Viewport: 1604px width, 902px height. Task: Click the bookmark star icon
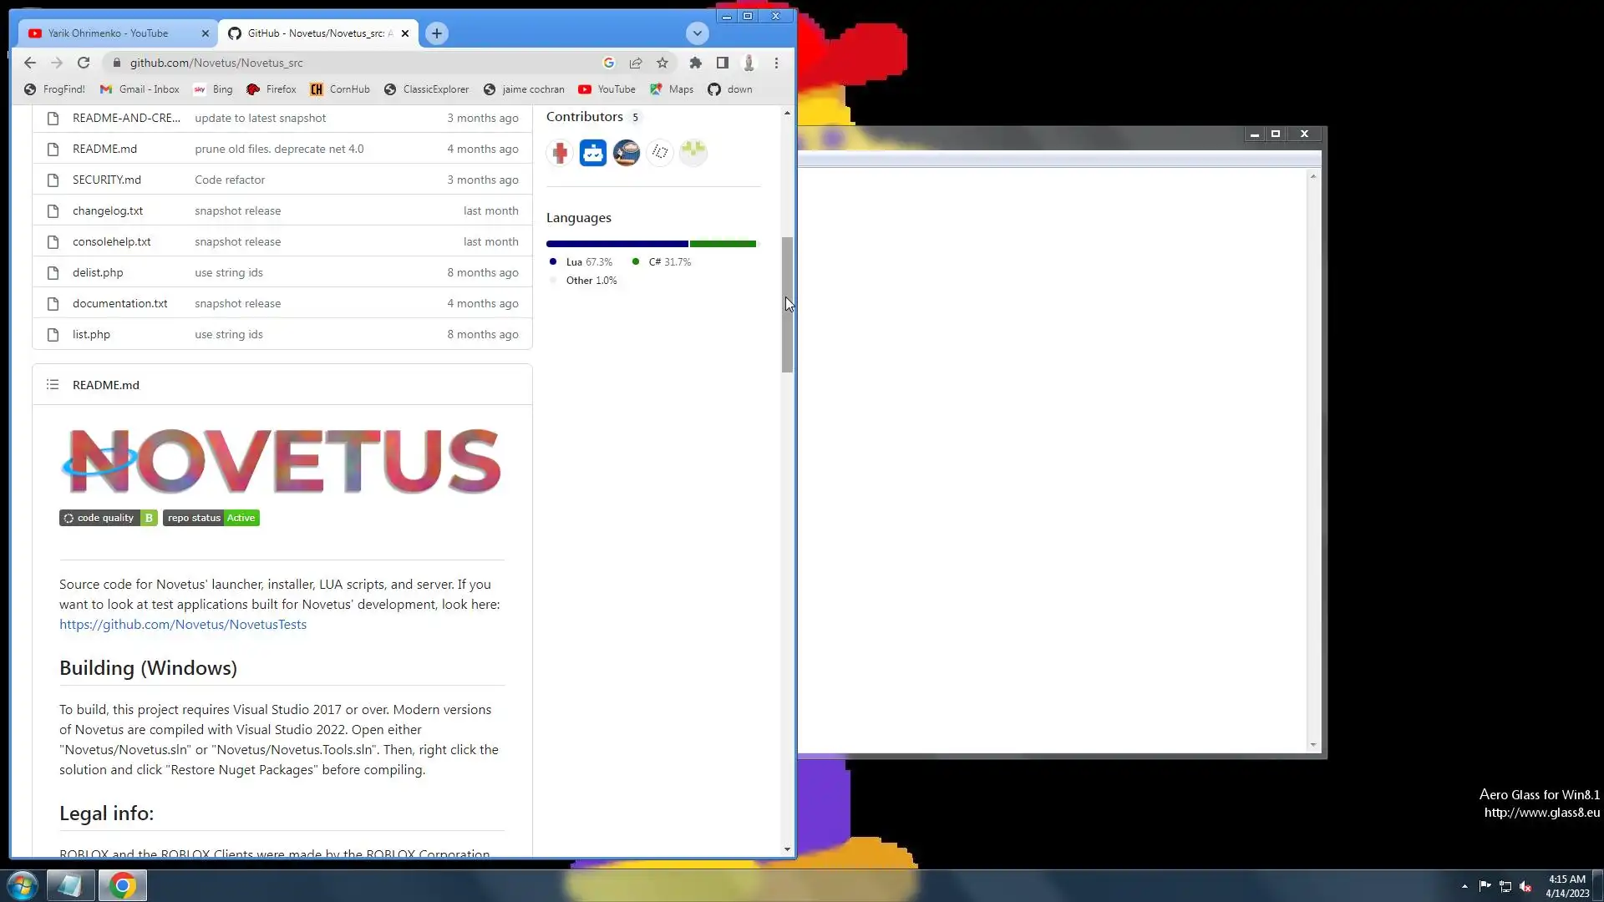[662, 63]
